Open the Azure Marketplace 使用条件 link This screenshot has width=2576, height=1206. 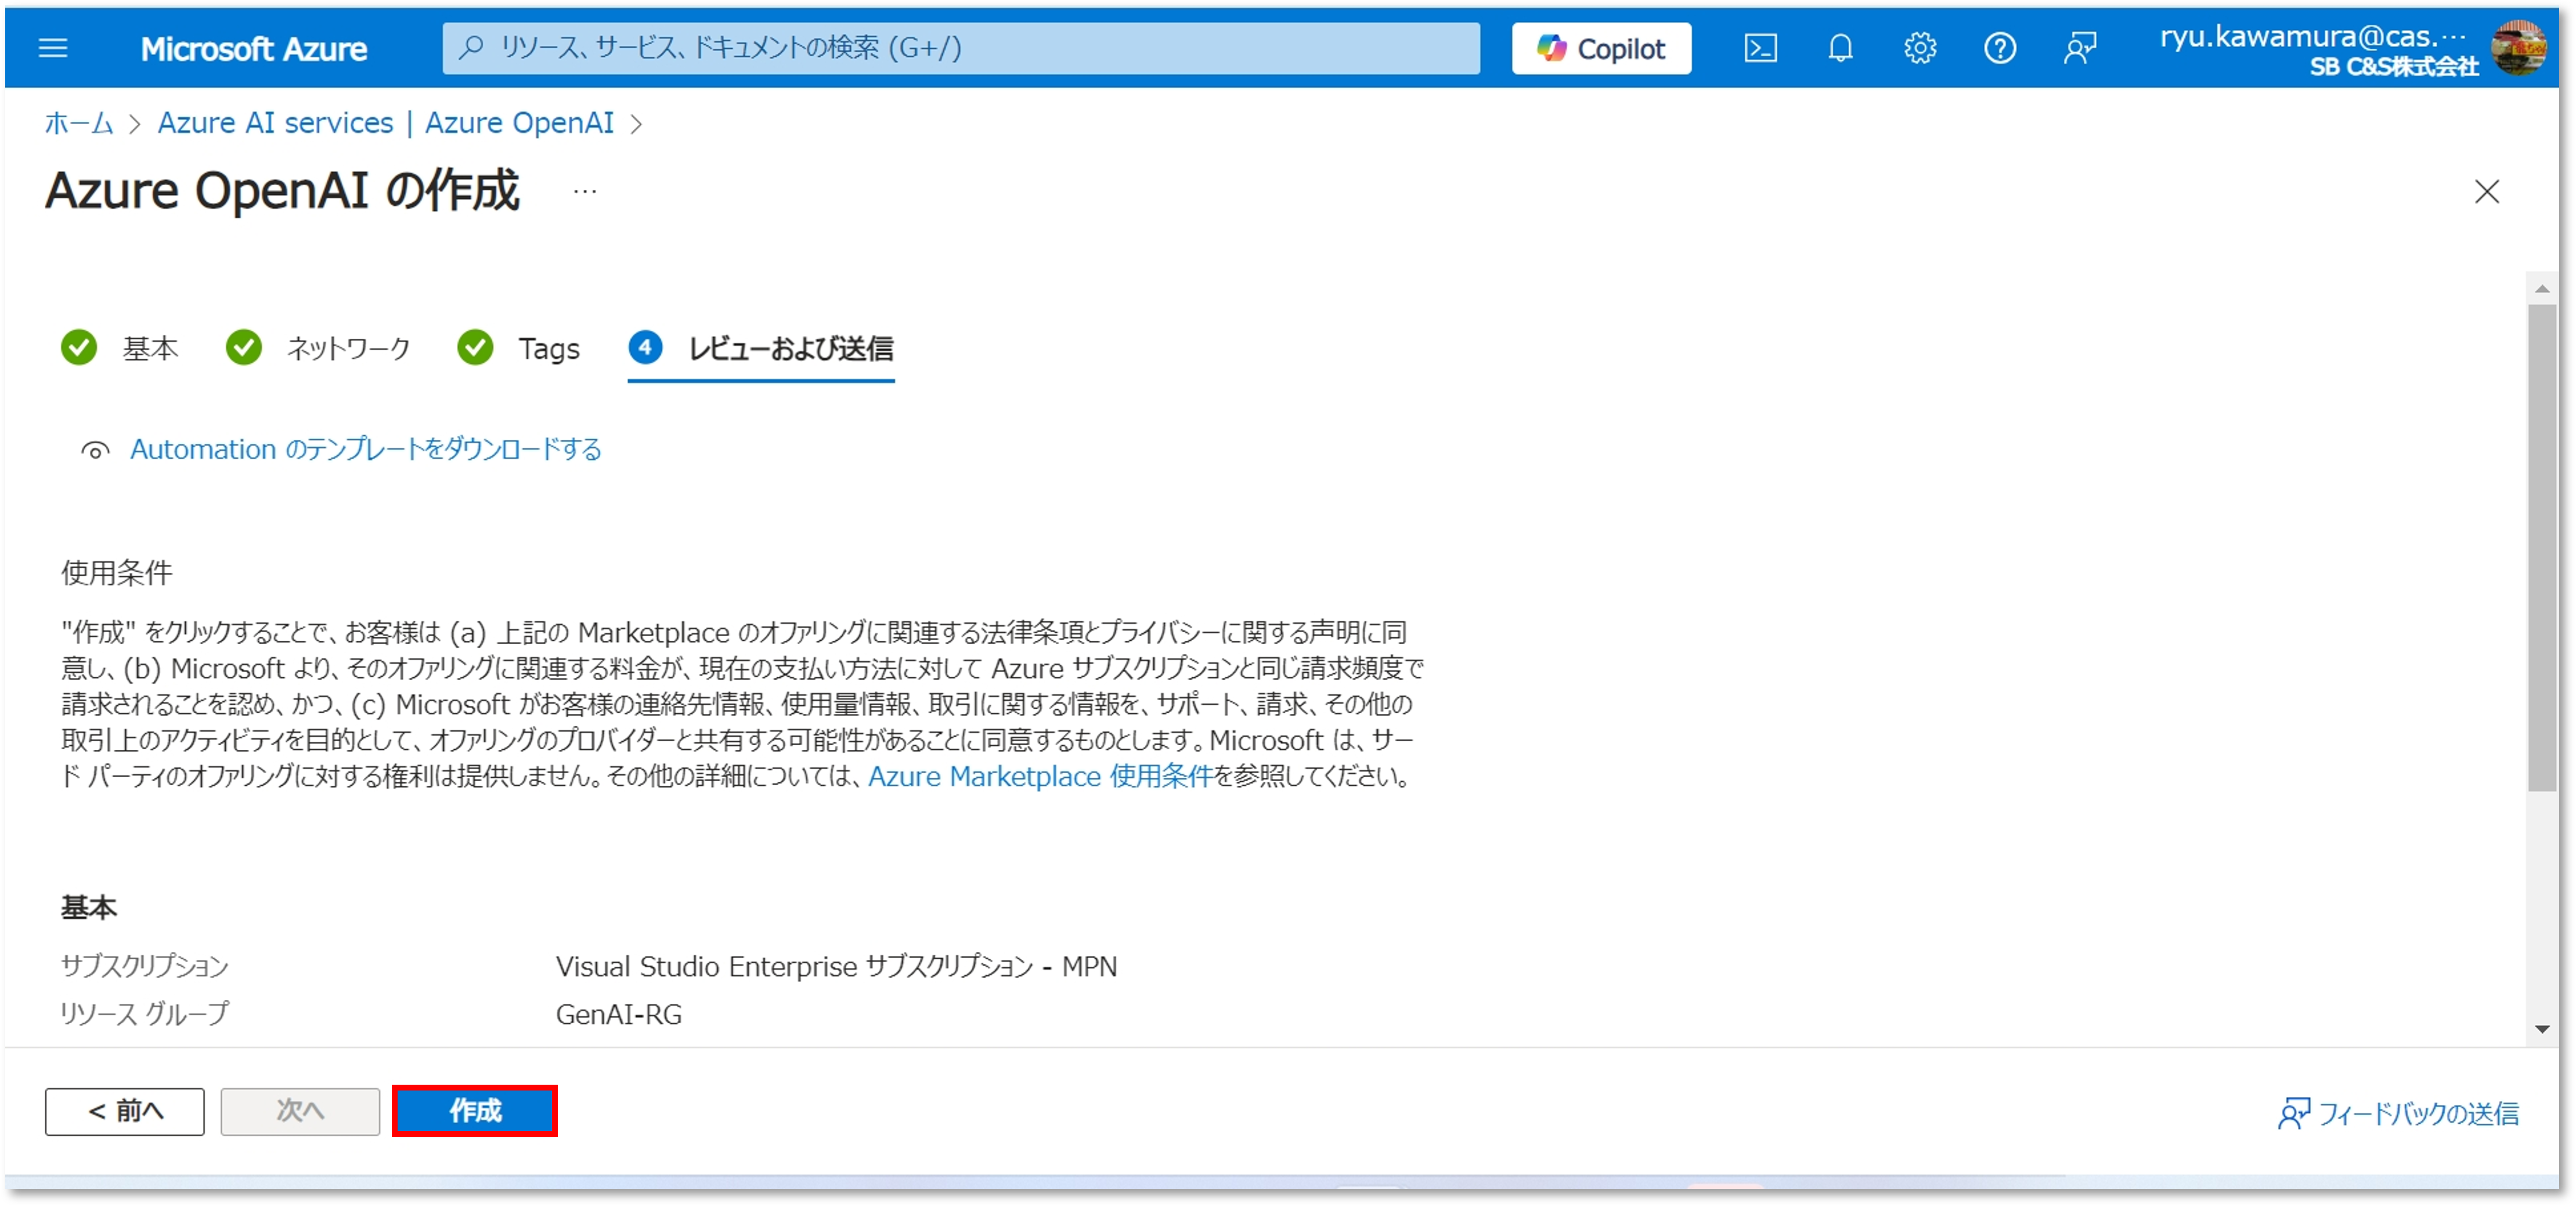click(x=1039, y=777)
